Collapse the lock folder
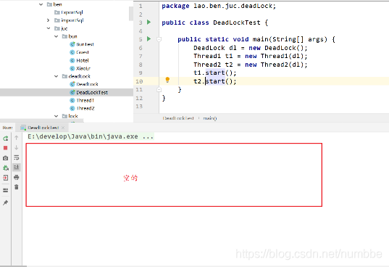 coord(57,116)
